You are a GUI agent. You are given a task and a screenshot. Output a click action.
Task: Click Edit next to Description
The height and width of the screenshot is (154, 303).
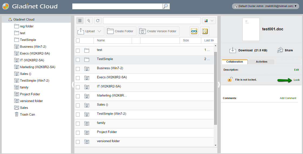(297, 70)
